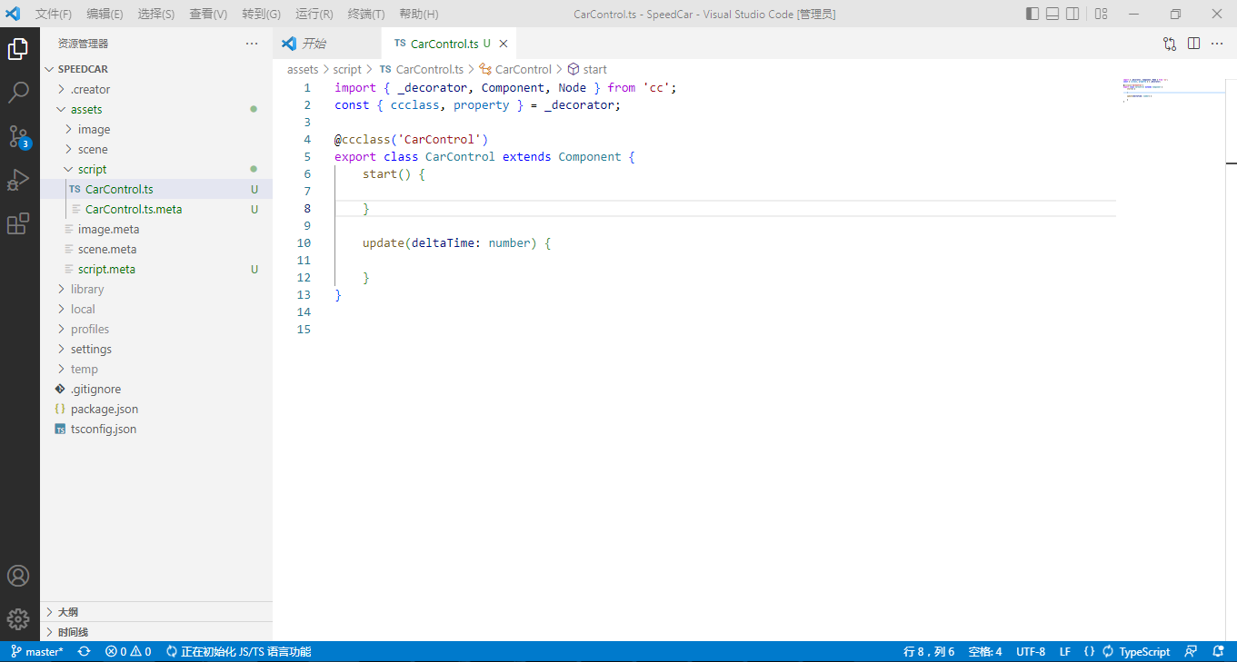This screenshot has height=662, width=1237.
Task: Open the Accounts icon in activity bar
Action: pos(18,576)
